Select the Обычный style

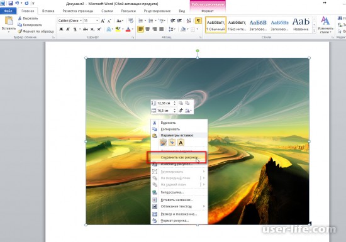coord(216,25)
